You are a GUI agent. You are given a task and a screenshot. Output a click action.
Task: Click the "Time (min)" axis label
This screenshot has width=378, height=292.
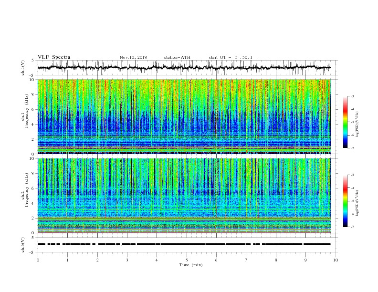click(x=191, y=265)
